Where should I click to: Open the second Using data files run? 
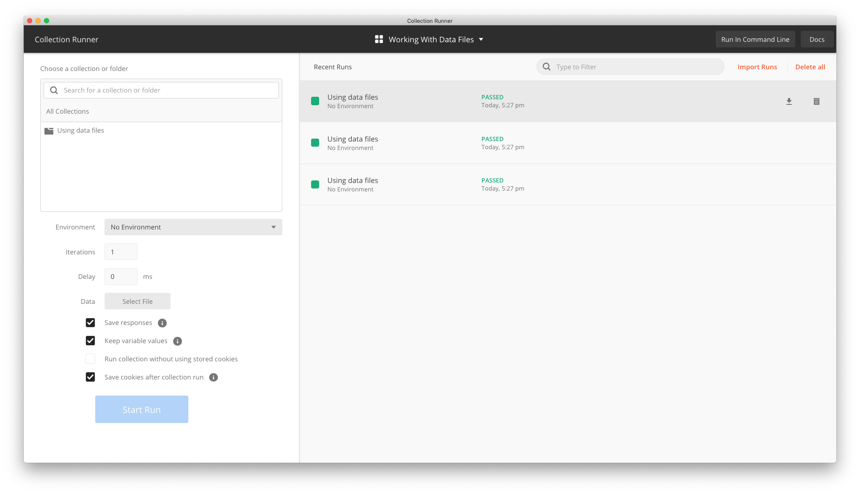tap(568, 143)
